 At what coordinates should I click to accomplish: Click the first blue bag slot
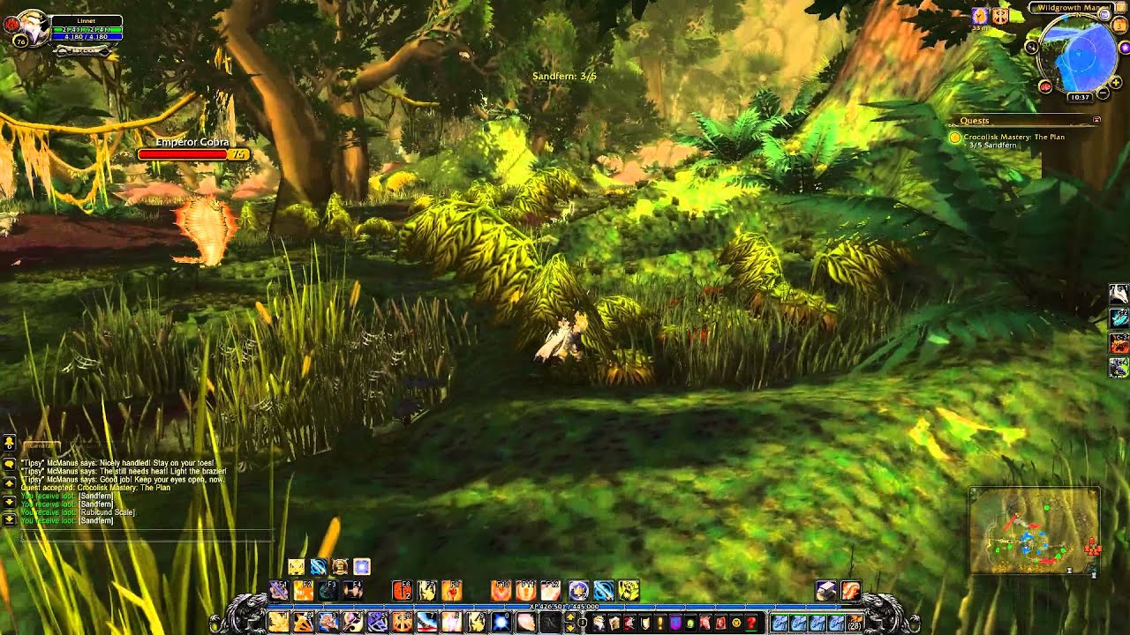[x=780, y=624]
